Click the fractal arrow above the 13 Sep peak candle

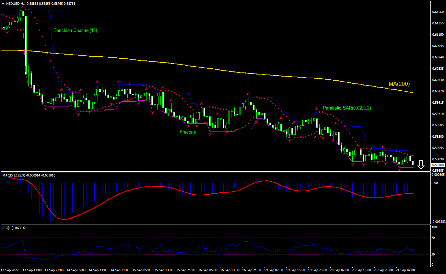pyautogui.click(x=23, y=7)
